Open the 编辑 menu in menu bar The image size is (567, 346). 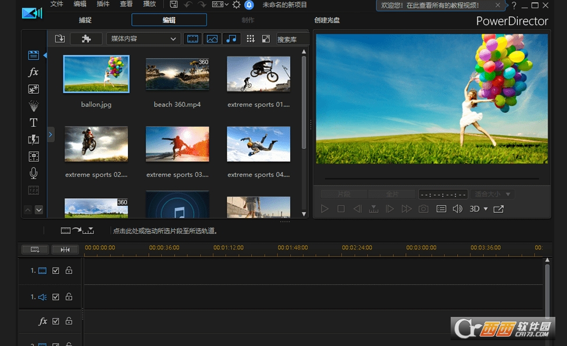pos(80,4)
